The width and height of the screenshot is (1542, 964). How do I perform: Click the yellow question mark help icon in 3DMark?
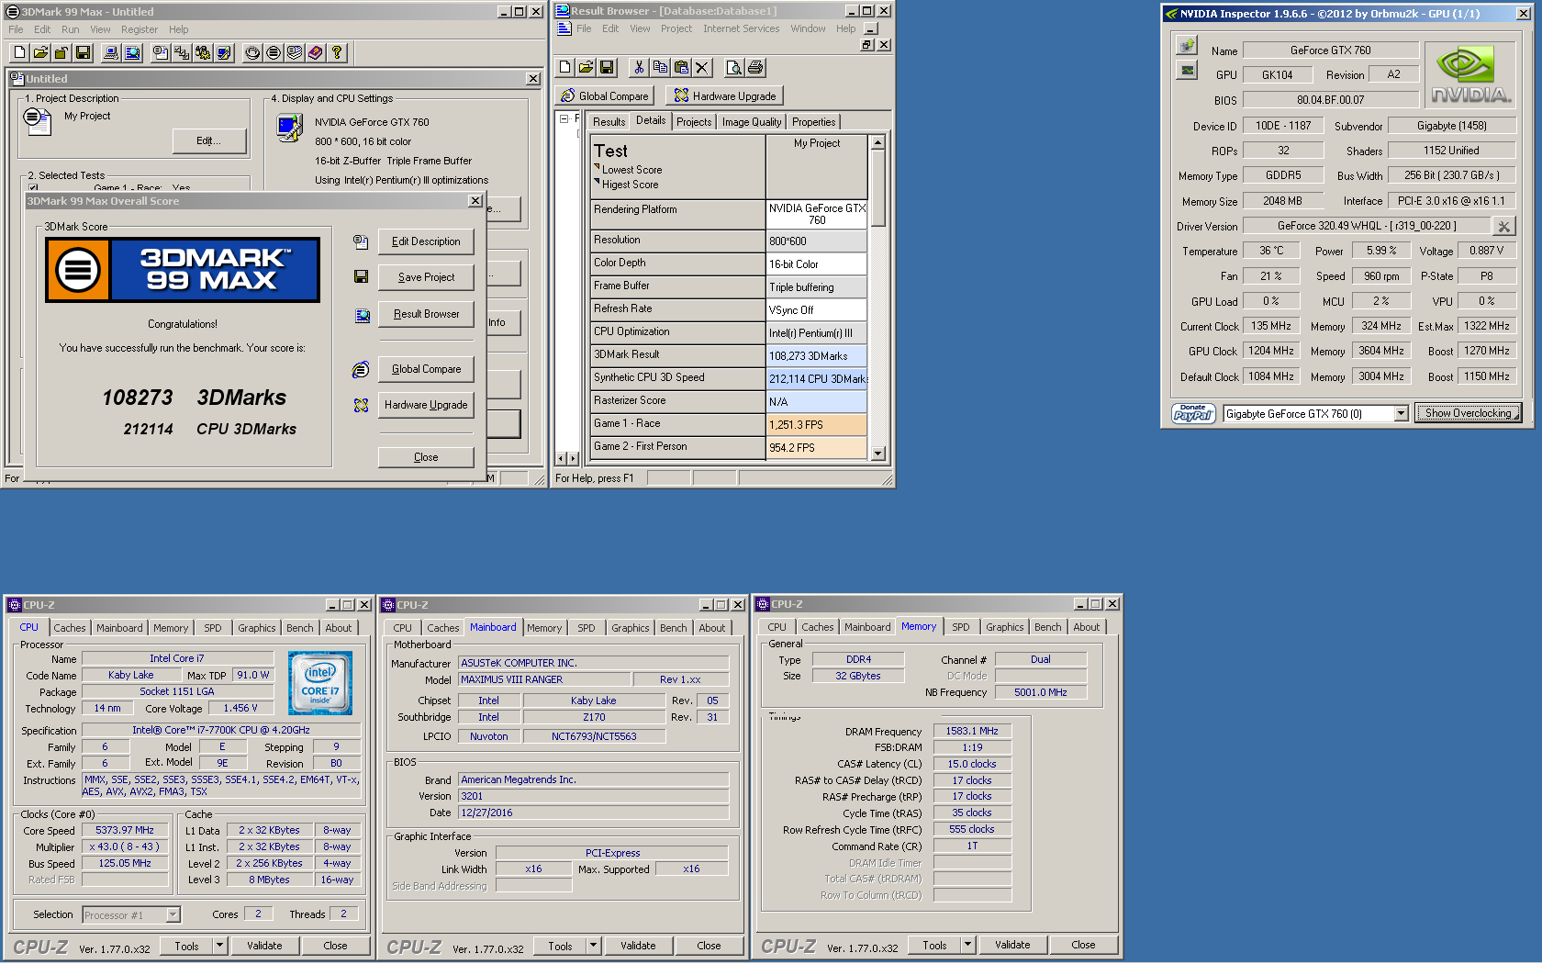coord(337,52)
